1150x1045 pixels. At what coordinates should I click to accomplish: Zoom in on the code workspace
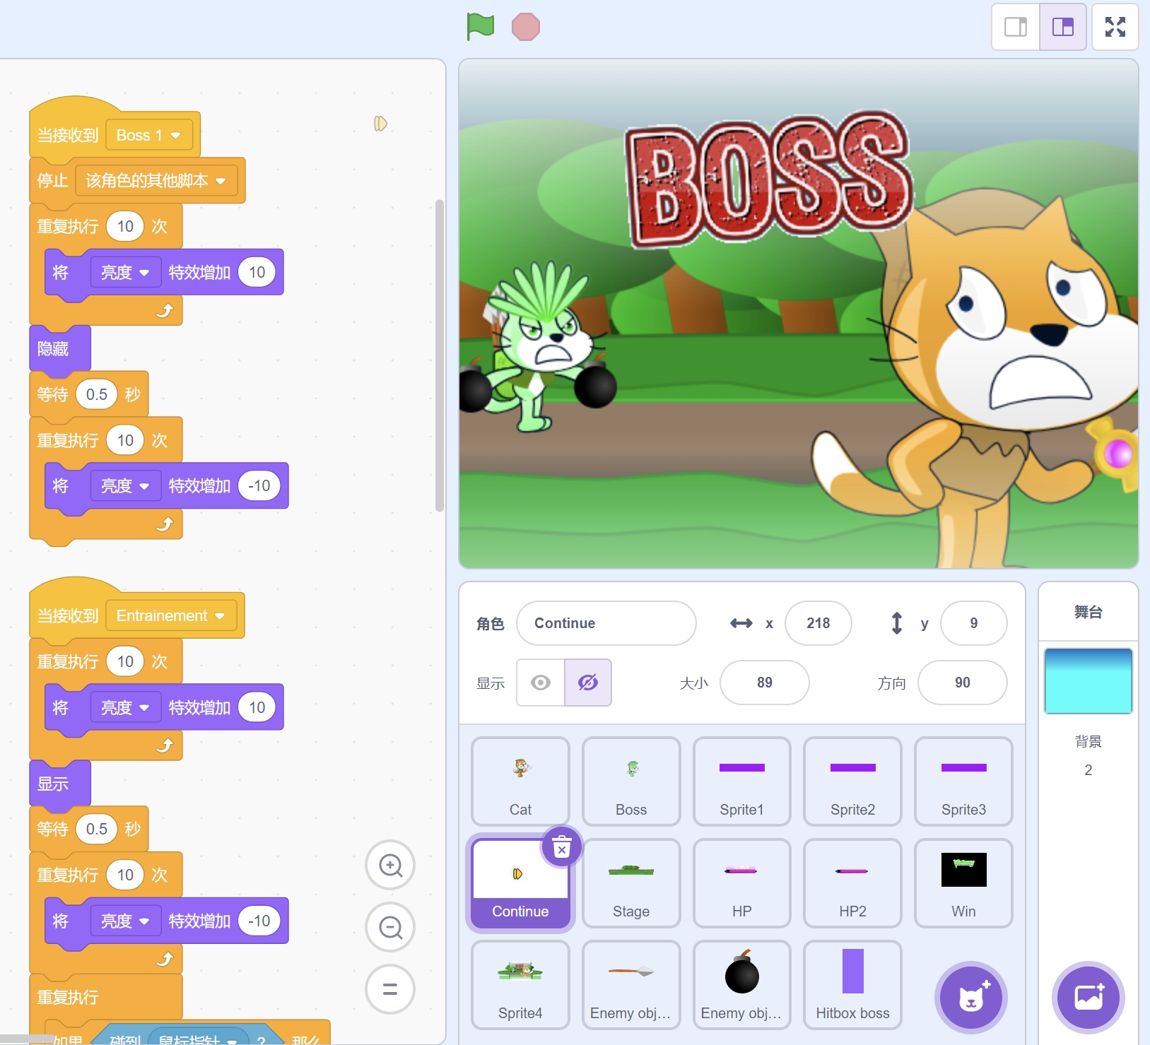(x=390, y=866)
